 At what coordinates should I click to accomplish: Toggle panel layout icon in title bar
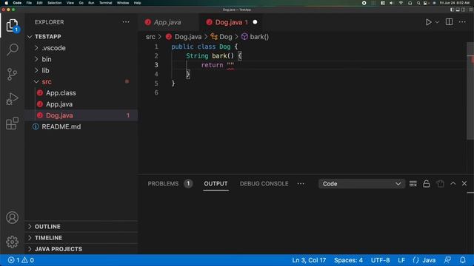[458, 10]
